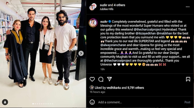Image resolution: width=194 pixels, height=108 pixels.
Task: Open comments with speech bubble icon
Action: point(101,79)
